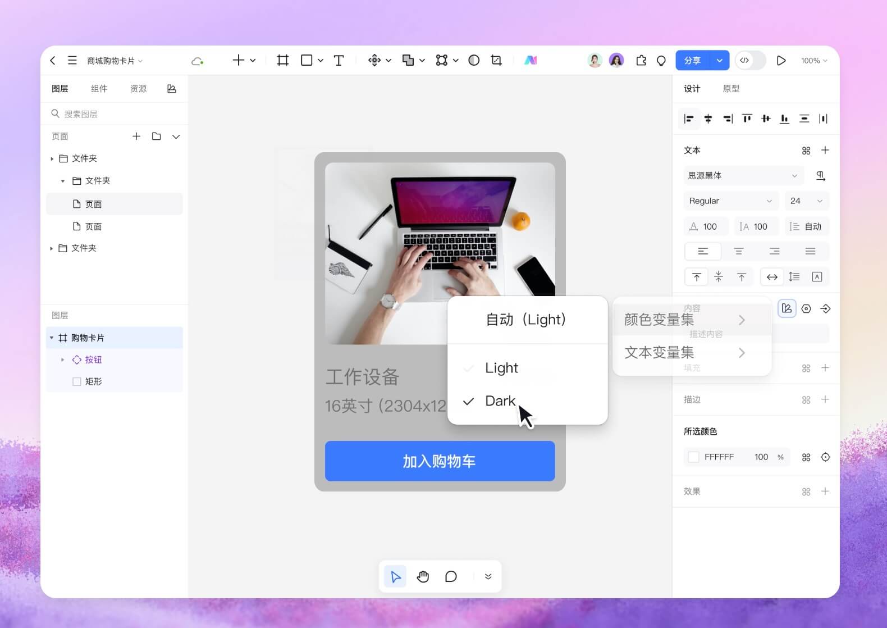The image size is (887, 628).
Task: Open the AI assistant colorful icon
Action: pyautogui.click(x=531, y=60)
